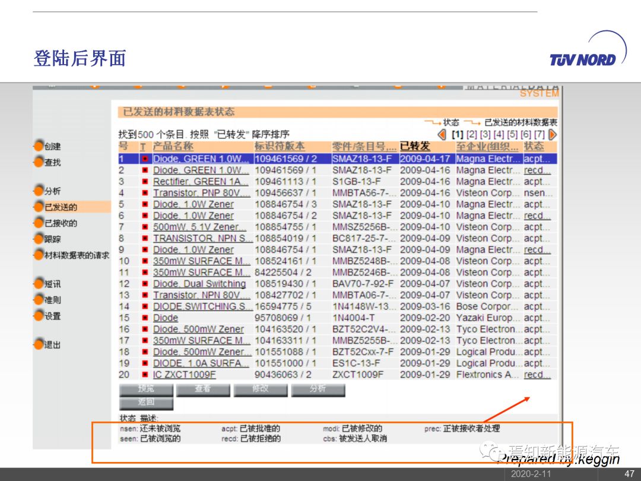Go to next page with right arrow
Viewport: 641px width, 481px height.
pyautogui.click(x=553, y=135)
